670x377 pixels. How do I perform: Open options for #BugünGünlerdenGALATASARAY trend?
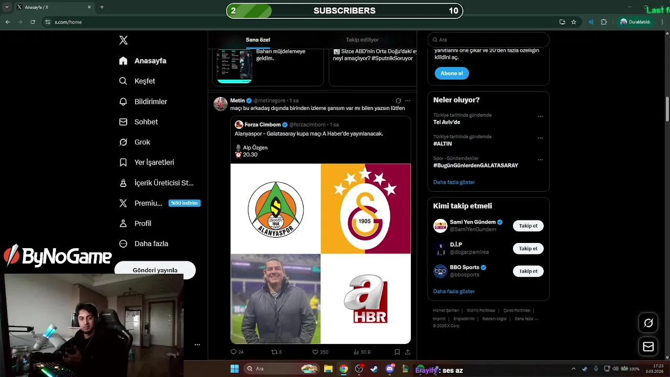(540, 160)
